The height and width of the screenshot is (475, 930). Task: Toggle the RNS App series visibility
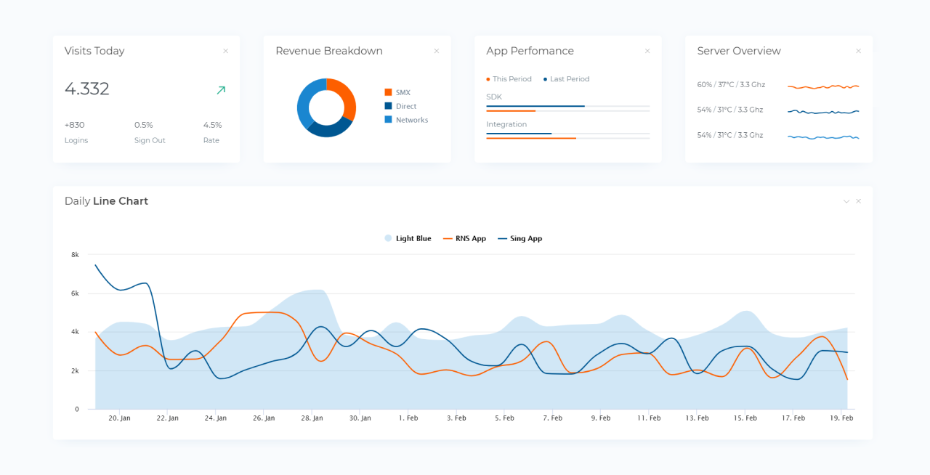464,238
